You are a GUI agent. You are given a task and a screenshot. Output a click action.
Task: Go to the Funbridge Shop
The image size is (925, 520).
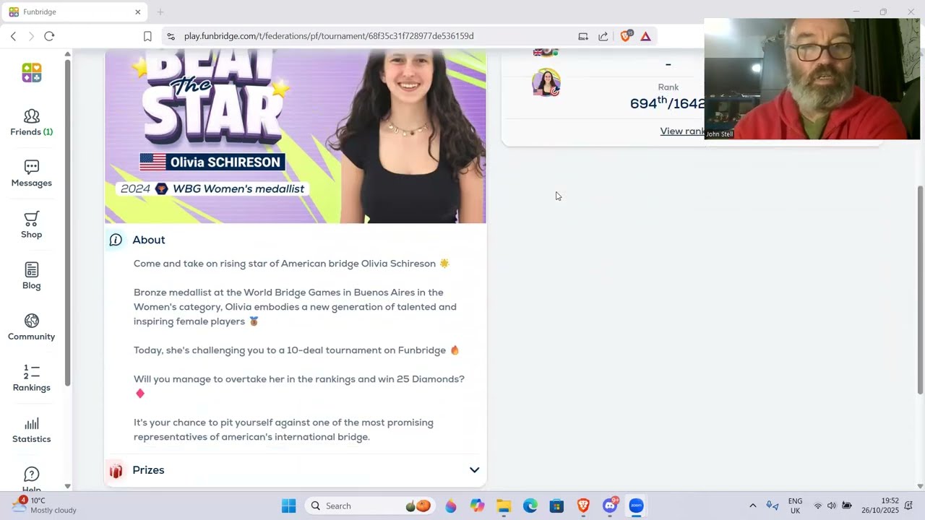click(32, 225)
